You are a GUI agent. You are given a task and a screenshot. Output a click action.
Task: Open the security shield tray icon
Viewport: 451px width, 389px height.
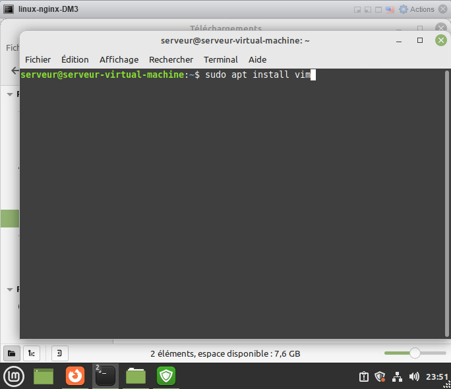pyautogui.click(x=380, y=377)
